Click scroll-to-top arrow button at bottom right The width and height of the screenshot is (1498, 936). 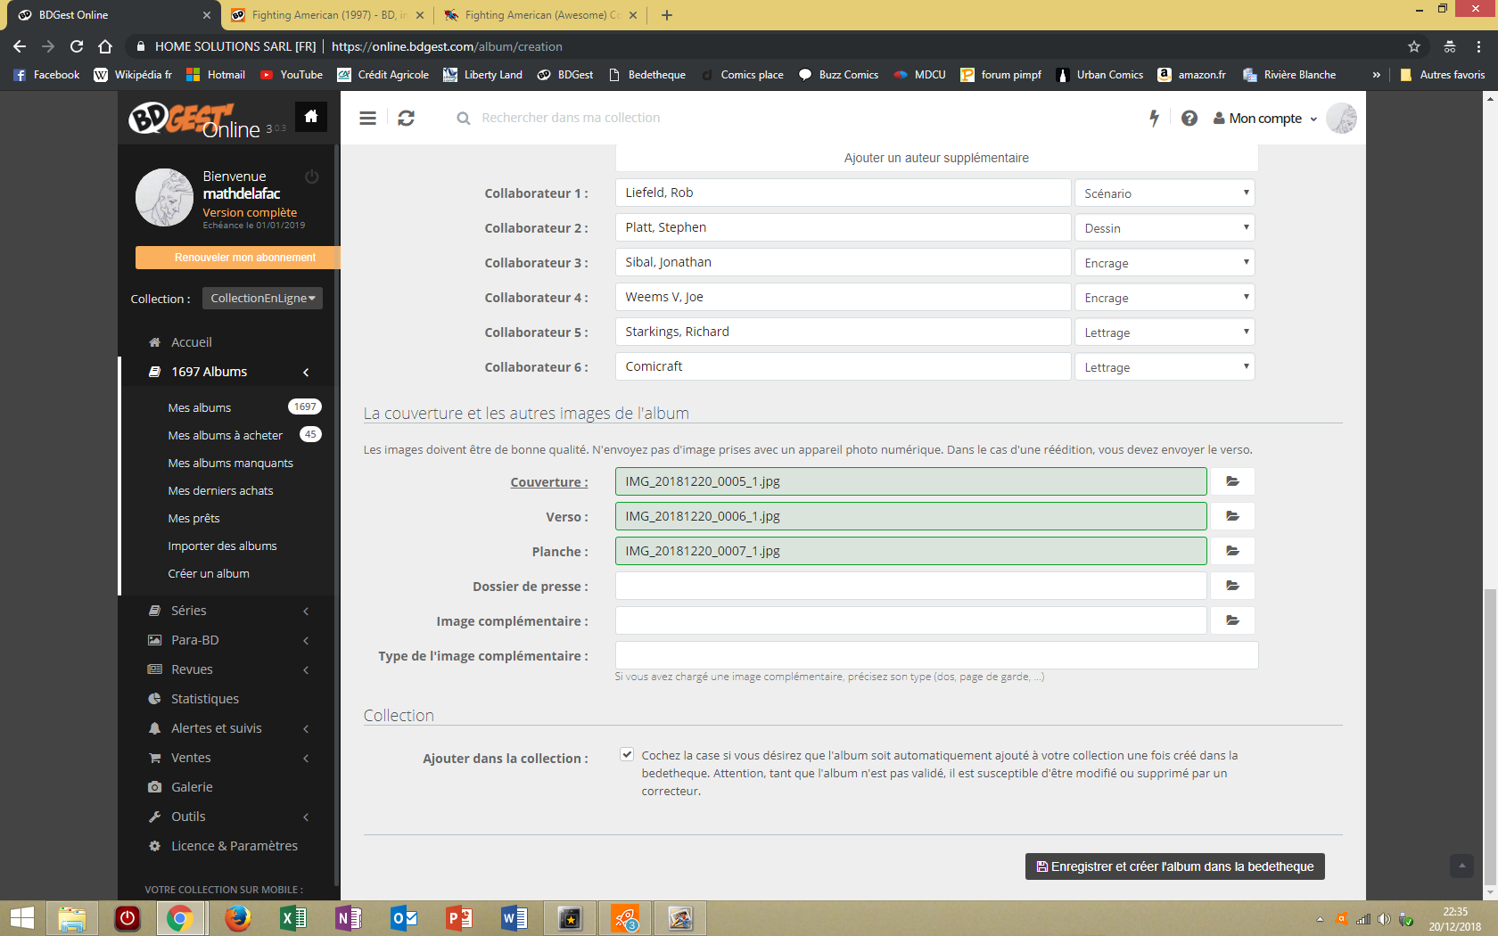point(1461,866)
